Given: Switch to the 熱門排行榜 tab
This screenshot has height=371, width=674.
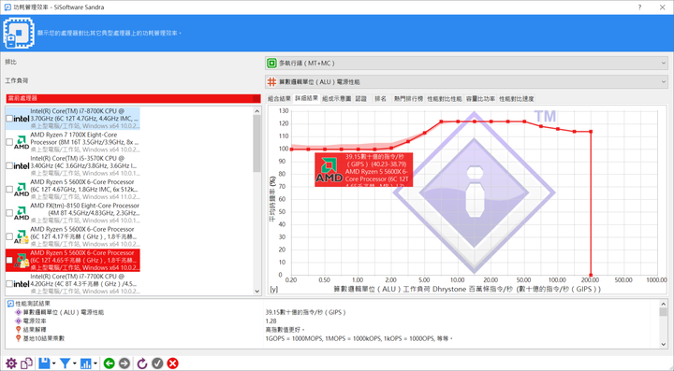Looking at the screenshot, I should coord(408,99).
